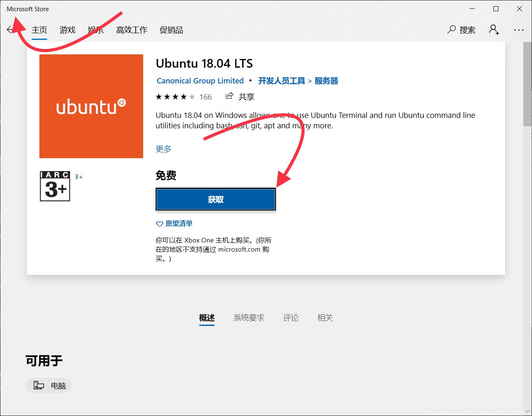
Task: Click the 电脑 device chip
Action: pos(49,386)
